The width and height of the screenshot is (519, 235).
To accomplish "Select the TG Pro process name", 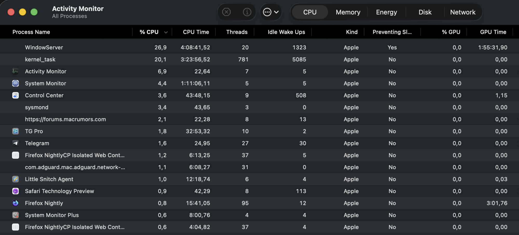I will point(34,131).
